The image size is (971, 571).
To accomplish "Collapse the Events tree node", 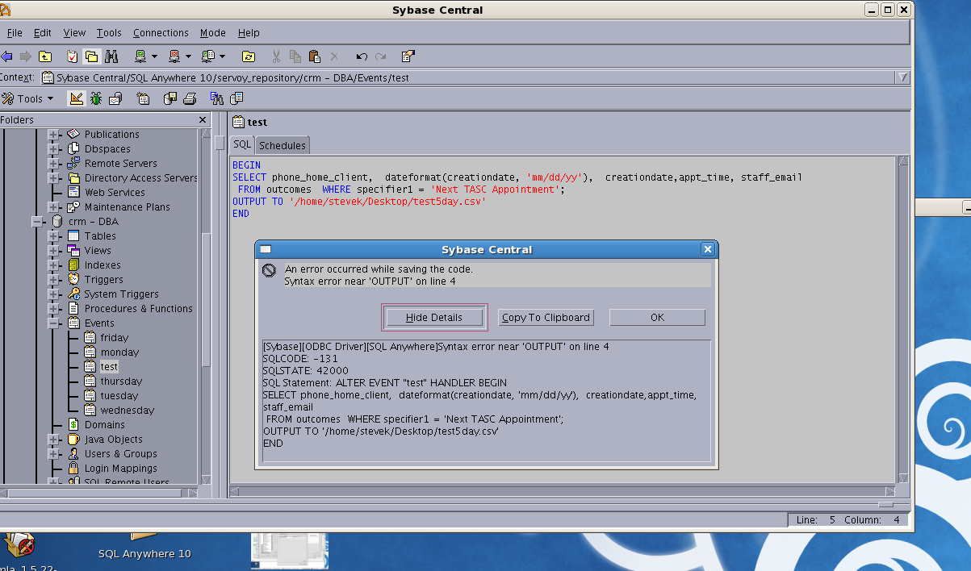I will (53, 323).
